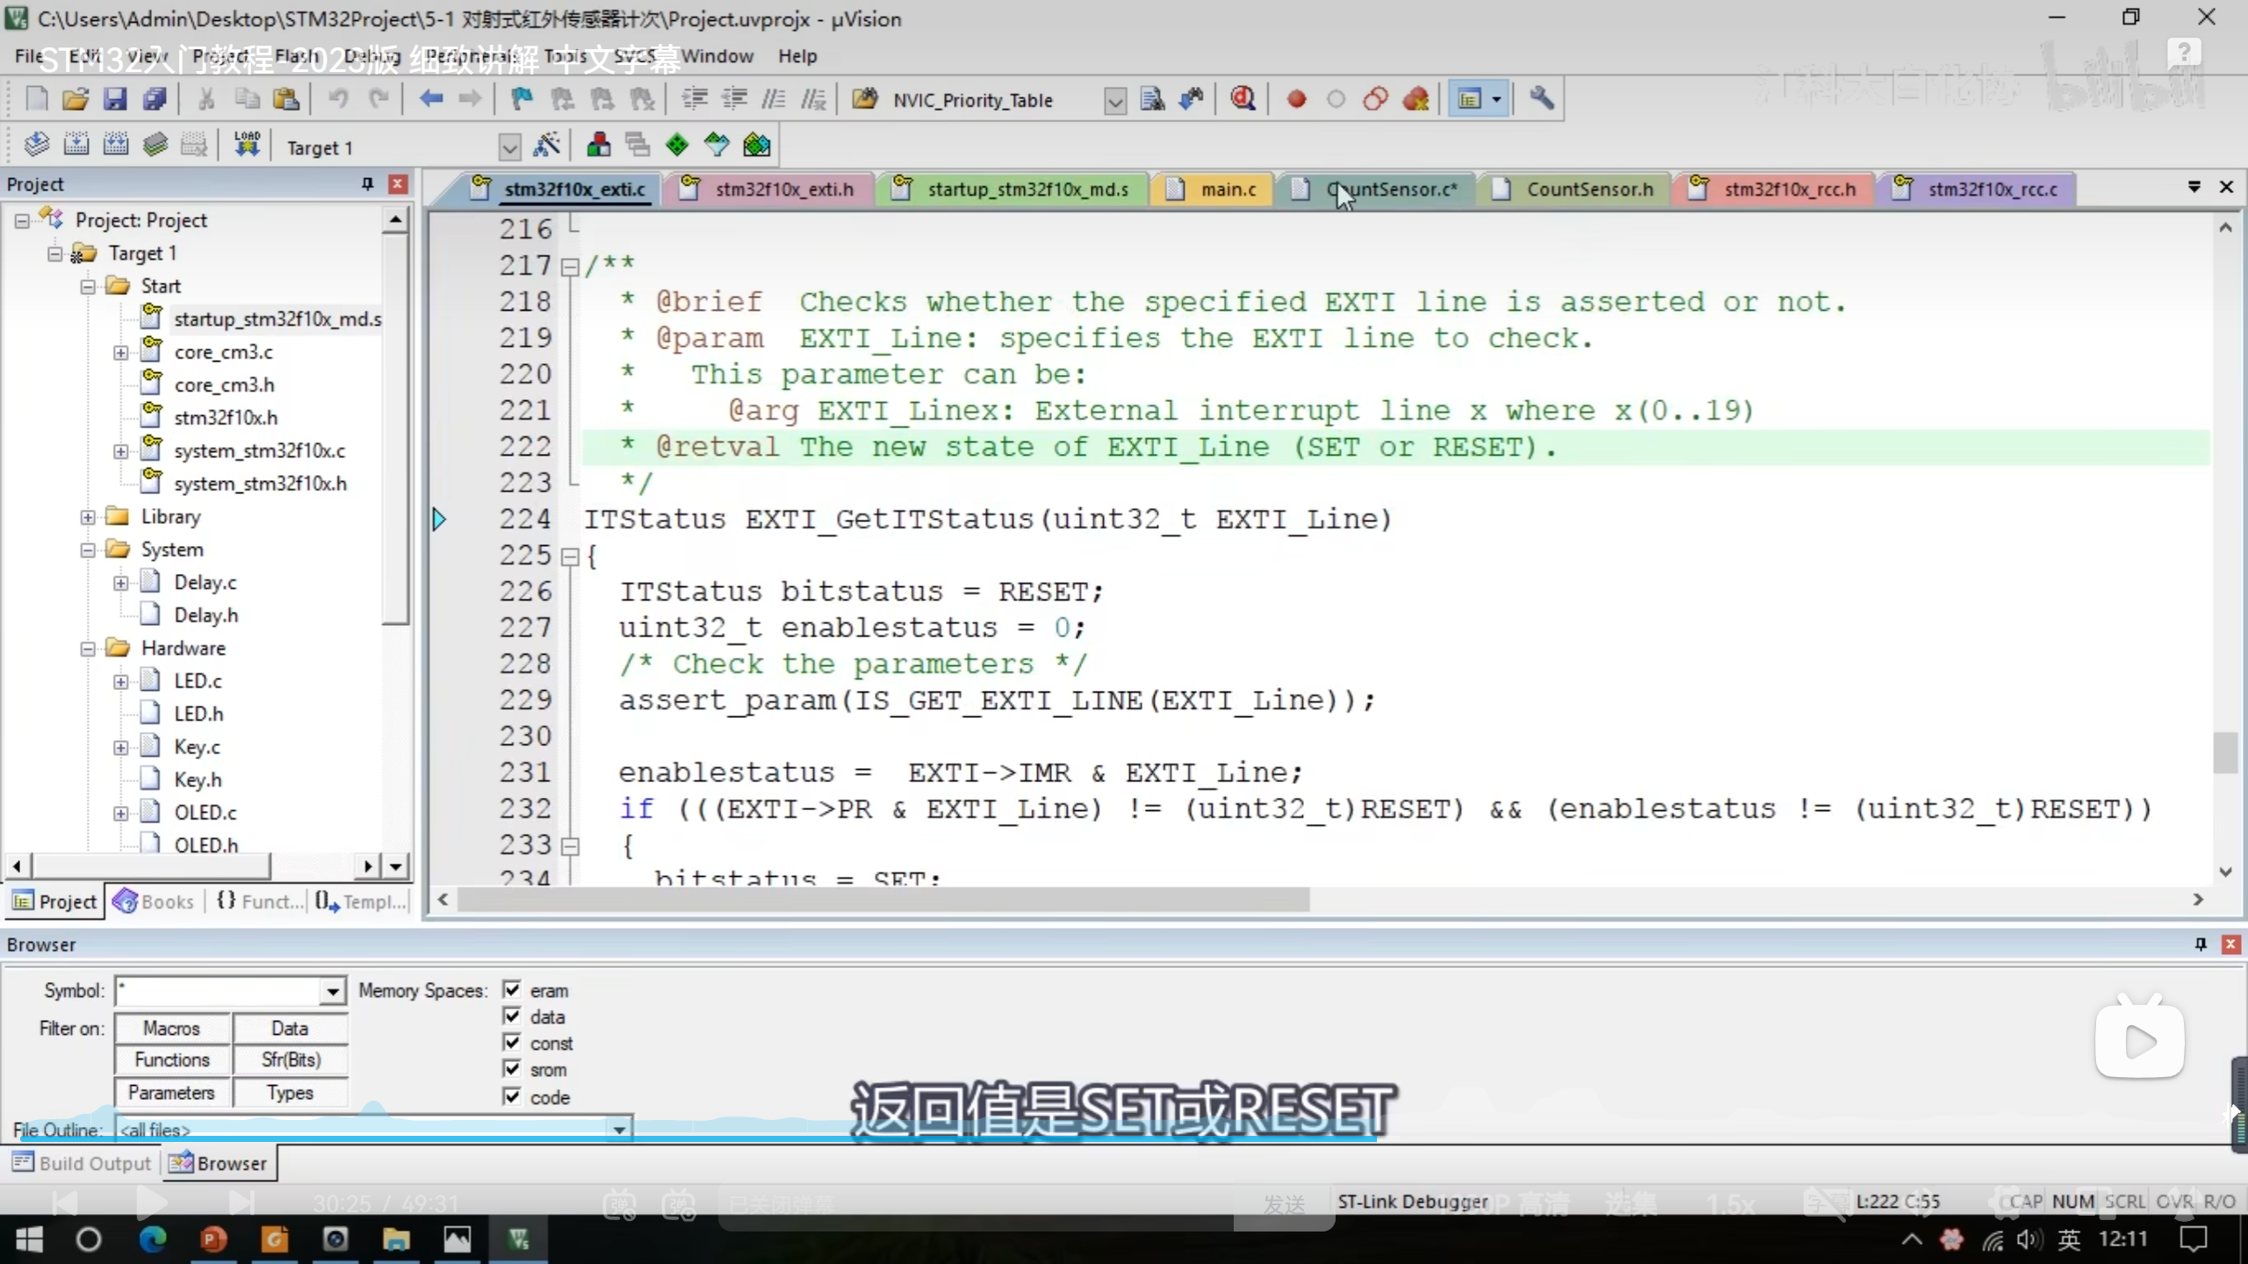Uncheck the eram memory space checkbox
Image resolution: width=2248 pixels, height=1264 pixels.
pyautogui.click(x=512, y=990)
